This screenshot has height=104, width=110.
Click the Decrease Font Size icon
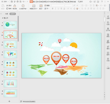tap(78, 6)
